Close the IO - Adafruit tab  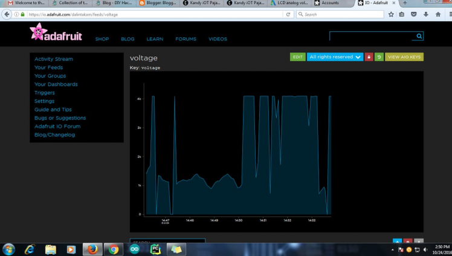pyautogui.click(x=394, y=3)
